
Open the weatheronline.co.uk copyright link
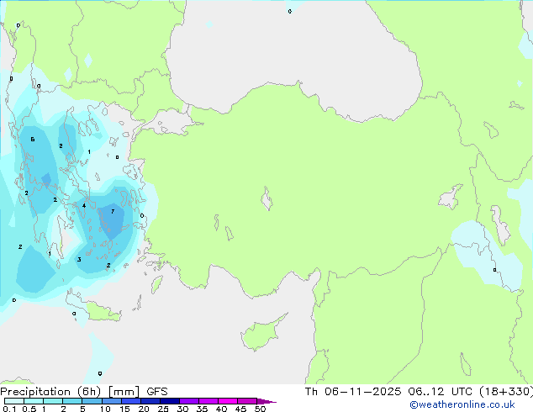[x=462, y=404]
